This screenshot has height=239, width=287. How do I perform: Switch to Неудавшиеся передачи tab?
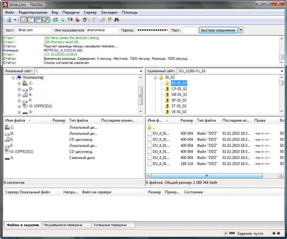[x=67, y=225]
